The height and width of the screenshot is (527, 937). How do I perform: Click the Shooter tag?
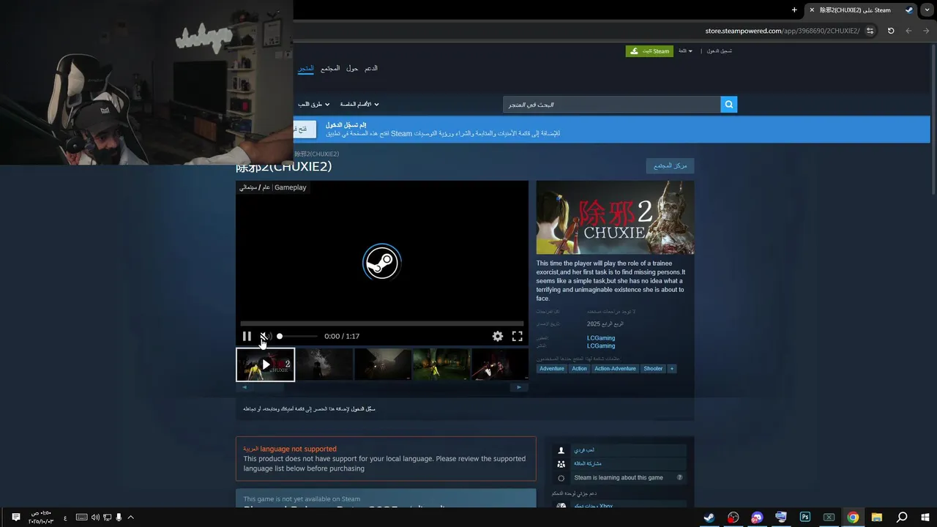point(653,369)
